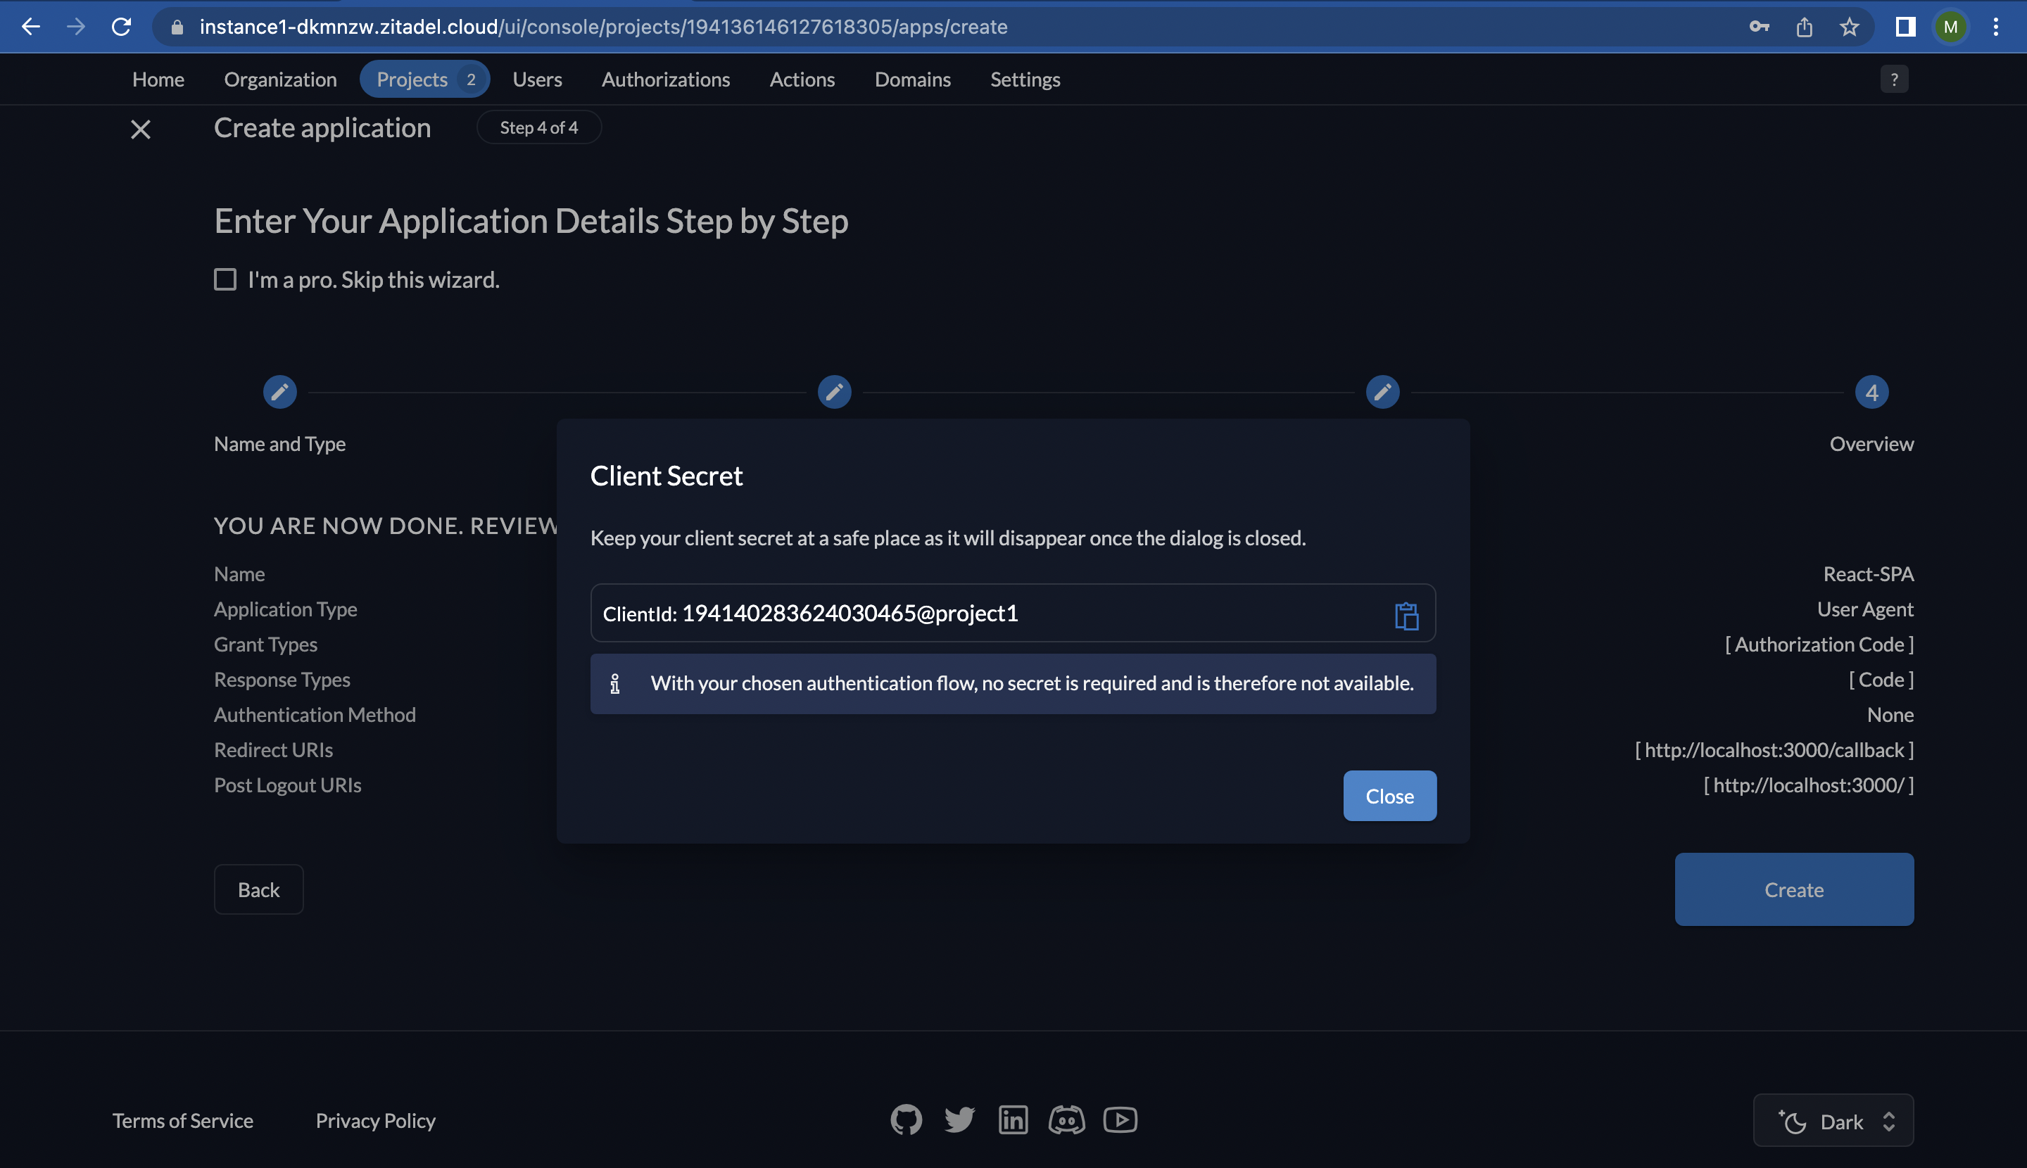The width and height of the screenshot is (2027, 1168).
Task: Click the reload/refresh icon in browser
Action: tap(124, 25)
